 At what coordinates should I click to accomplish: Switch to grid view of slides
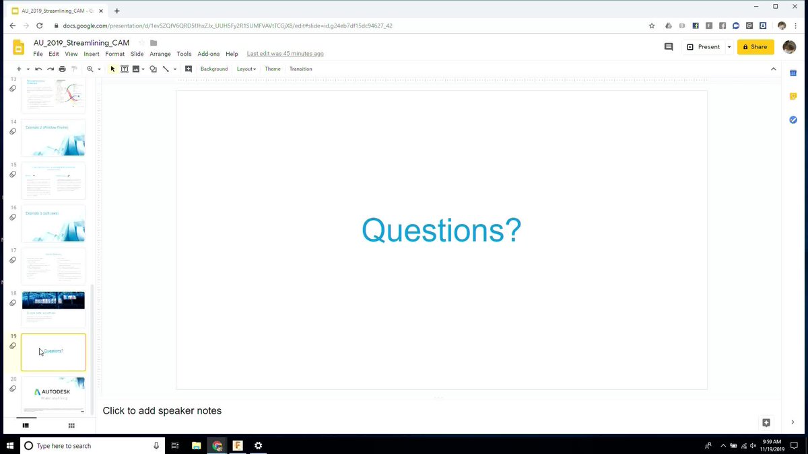click(x=71, y=425)
